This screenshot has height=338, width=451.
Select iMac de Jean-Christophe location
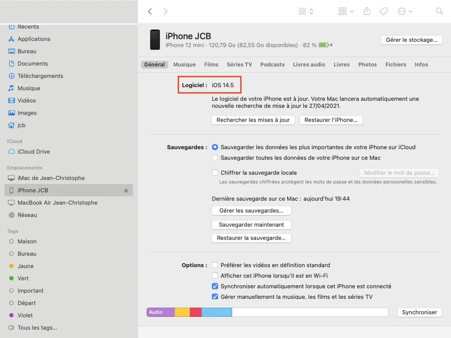coord(69,178)
